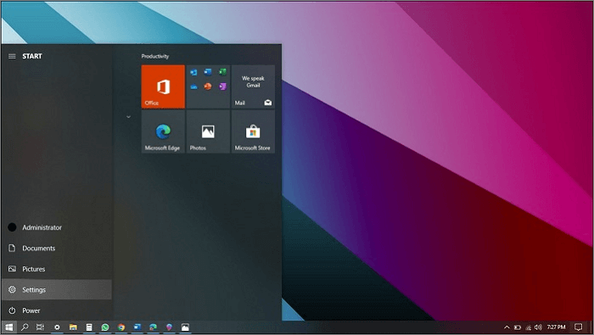Open Pictures from the Start menu
594x335 pixels.
coord(57,269)
